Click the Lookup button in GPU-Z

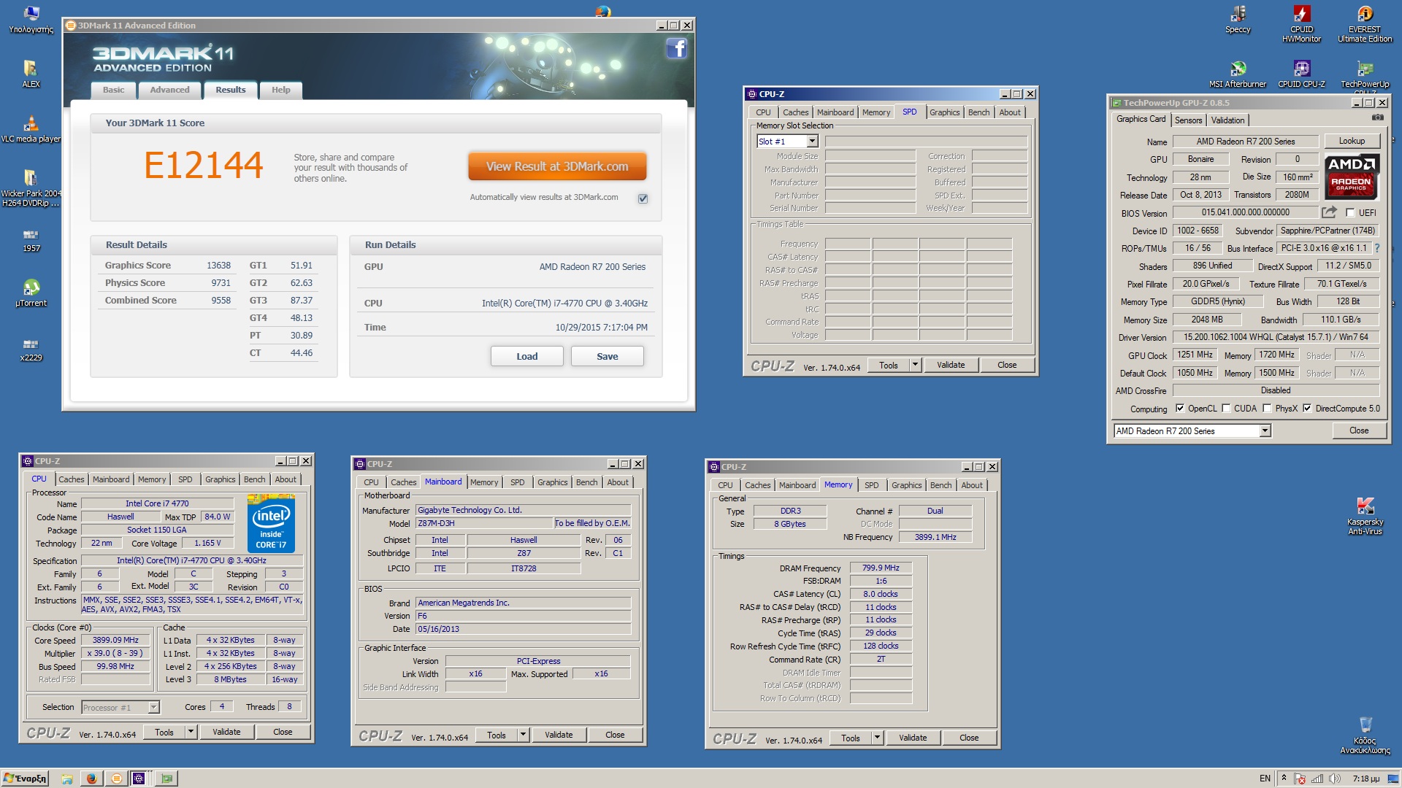pos(1352,141)
